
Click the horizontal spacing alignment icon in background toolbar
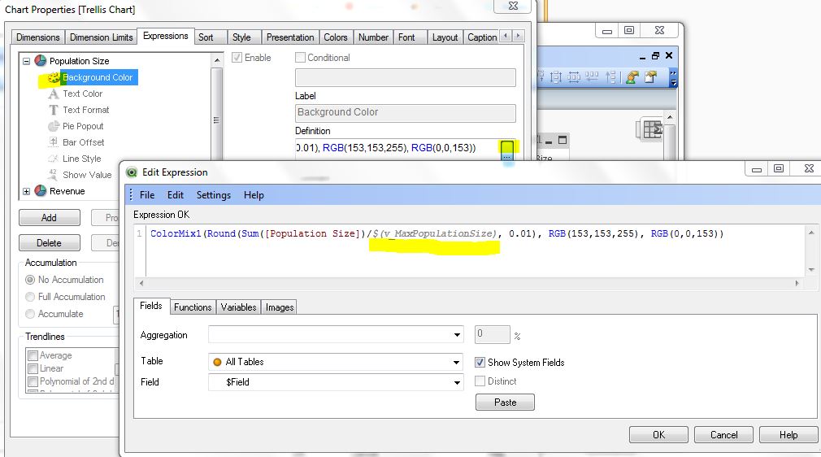(x=574, y=77)
